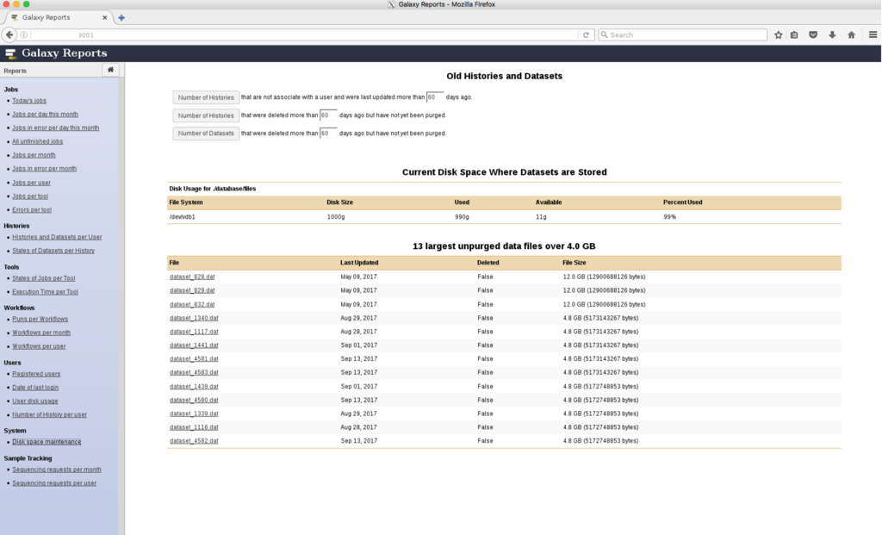The width and height of the screenshot is (882, 535).
Task: Click the /dev/vdb1 file system cell
Action: tap(183, 217)
